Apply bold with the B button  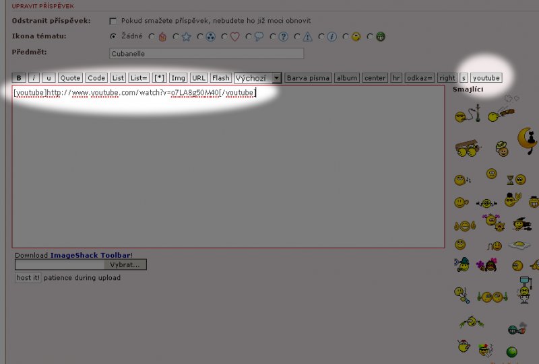pyautogui.click(x=19, y=78)
